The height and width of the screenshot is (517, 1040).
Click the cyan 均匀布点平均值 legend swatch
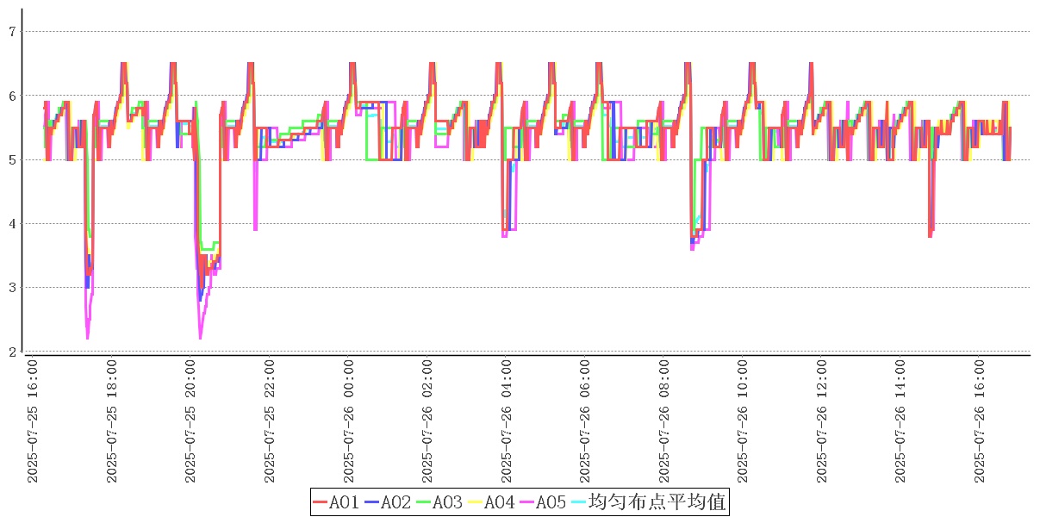pos(578,502)
